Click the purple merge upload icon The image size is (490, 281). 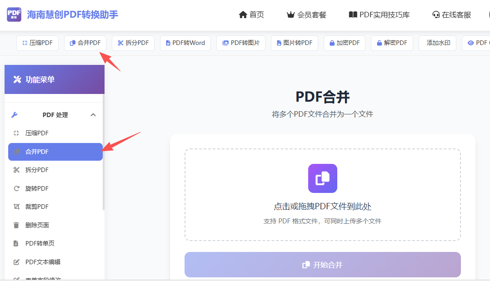pyautogui.click(x=323, y=178)
